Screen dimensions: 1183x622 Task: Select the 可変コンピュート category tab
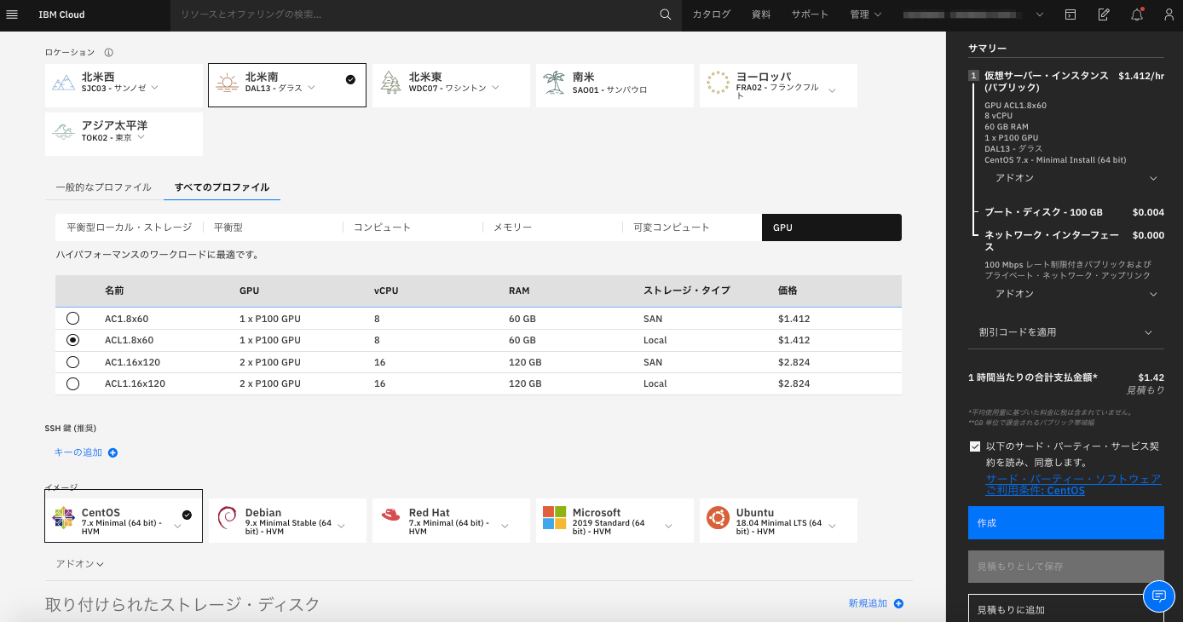[x=692, y=227]
